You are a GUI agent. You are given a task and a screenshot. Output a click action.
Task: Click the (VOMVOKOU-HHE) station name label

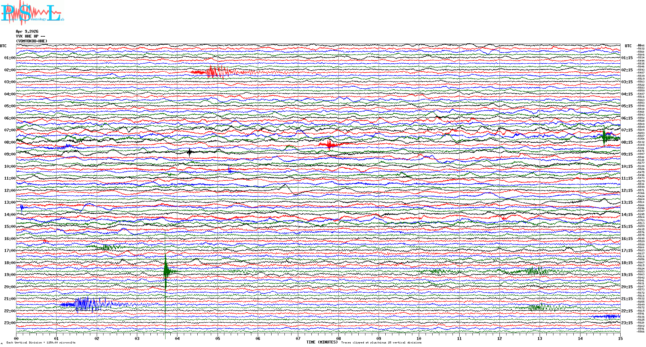[31, 41]
